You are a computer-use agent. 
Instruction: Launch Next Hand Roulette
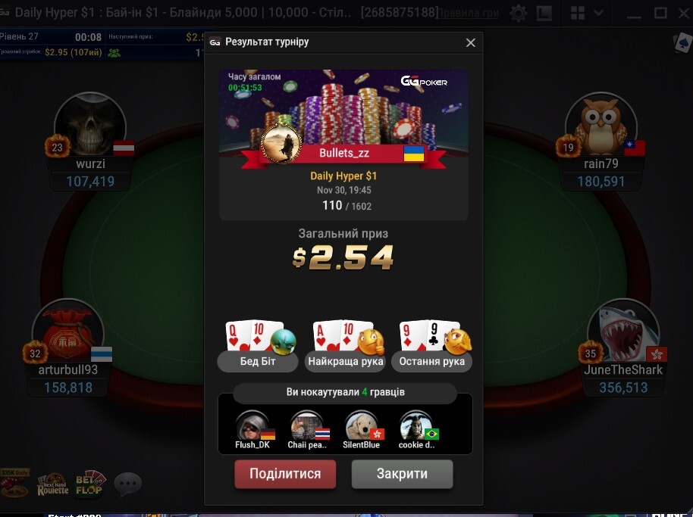click(x=52, y=485)
